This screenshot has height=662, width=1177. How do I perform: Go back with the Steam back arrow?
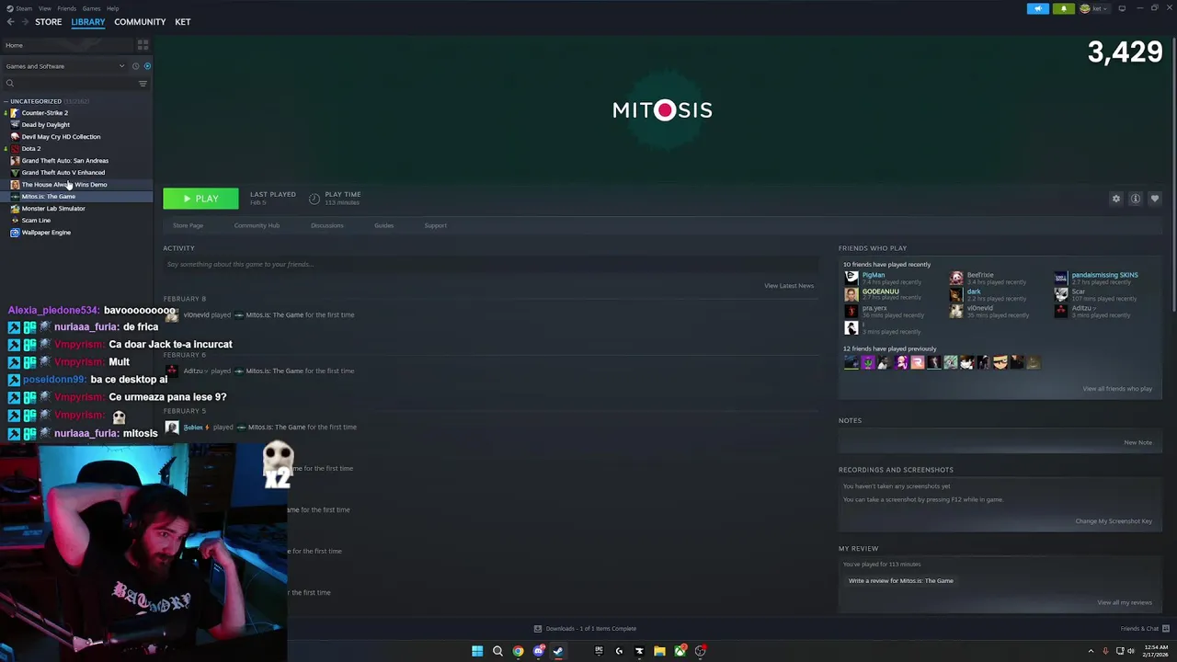pos(10,22)
